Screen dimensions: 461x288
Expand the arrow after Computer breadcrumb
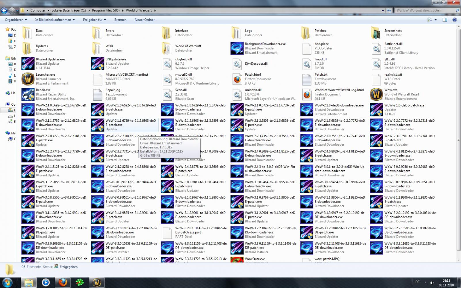click(48, 10)
